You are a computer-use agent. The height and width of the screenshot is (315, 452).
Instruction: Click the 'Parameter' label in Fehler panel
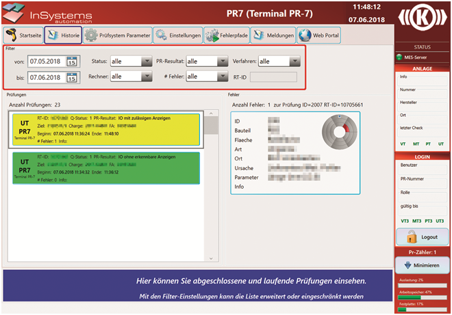tap(247, 178)
